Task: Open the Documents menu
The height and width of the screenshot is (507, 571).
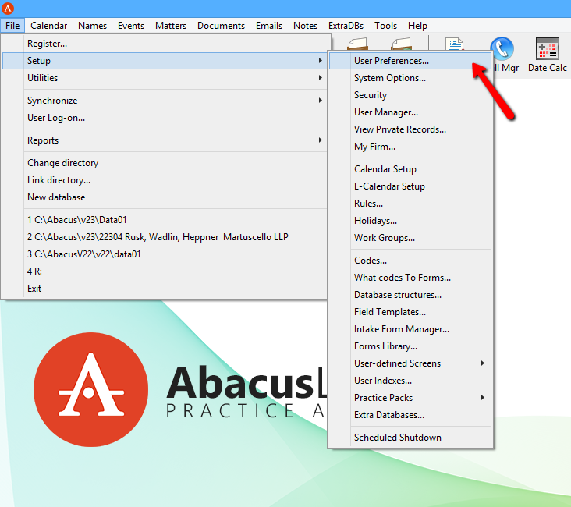Action: point(221,26)
